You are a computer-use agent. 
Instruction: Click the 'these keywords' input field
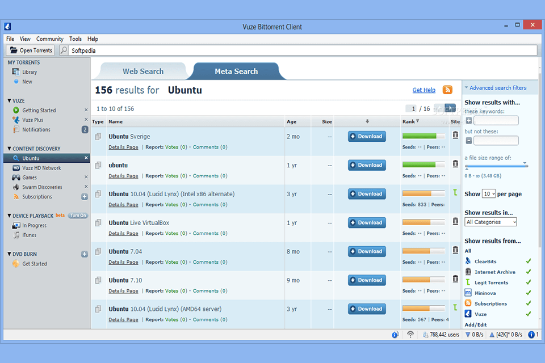tap(496, 121)
